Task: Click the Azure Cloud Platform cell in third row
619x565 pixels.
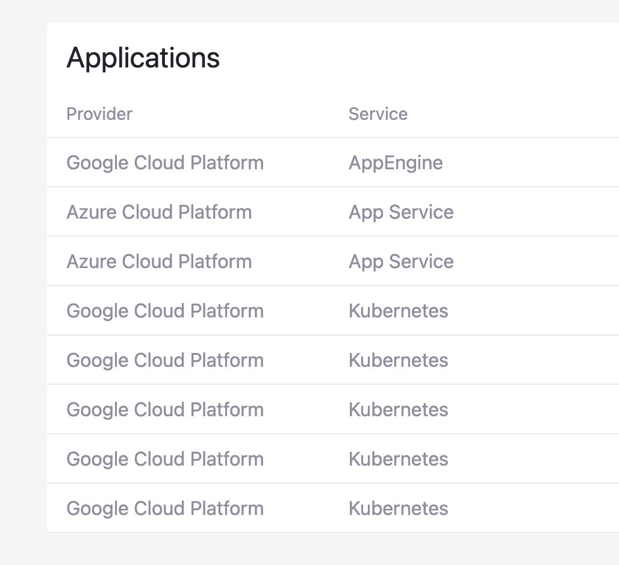Action: click(160, 261)
